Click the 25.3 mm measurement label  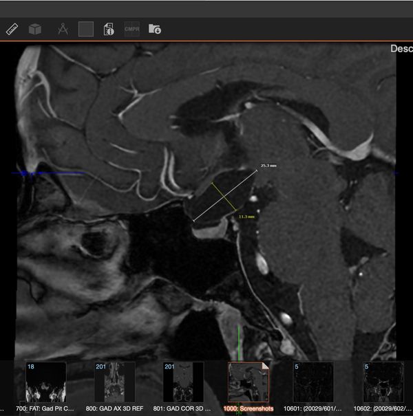tap(268, 166)
